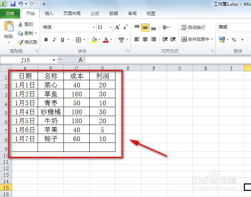251x197 pixels.
Task: Open Customize Quick Access Toolbar dropdown
Action: pos(44,4)
